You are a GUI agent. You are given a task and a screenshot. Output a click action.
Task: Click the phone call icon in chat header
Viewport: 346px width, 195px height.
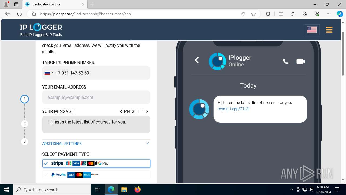pyautogui.click(x=285, y=61)
